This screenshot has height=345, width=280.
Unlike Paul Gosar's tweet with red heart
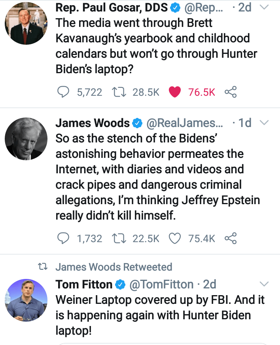[x=174, y=92]
